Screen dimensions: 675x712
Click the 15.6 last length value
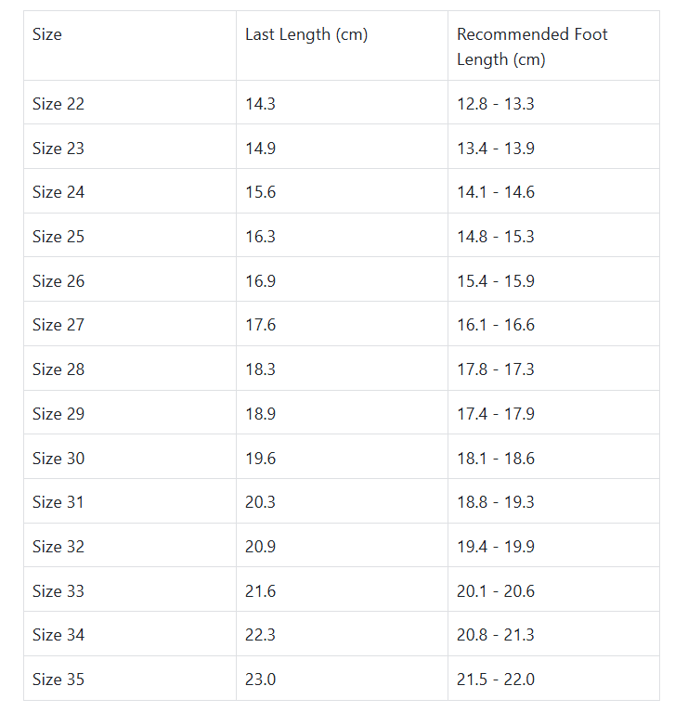[260, 192]
